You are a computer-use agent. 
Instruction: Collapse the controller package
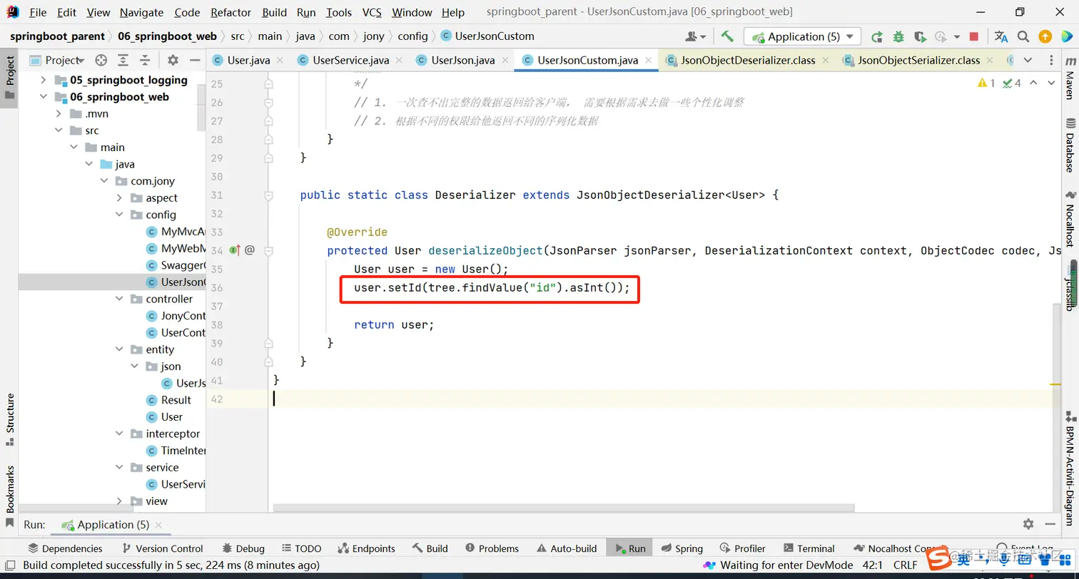[x=119, y=299]
